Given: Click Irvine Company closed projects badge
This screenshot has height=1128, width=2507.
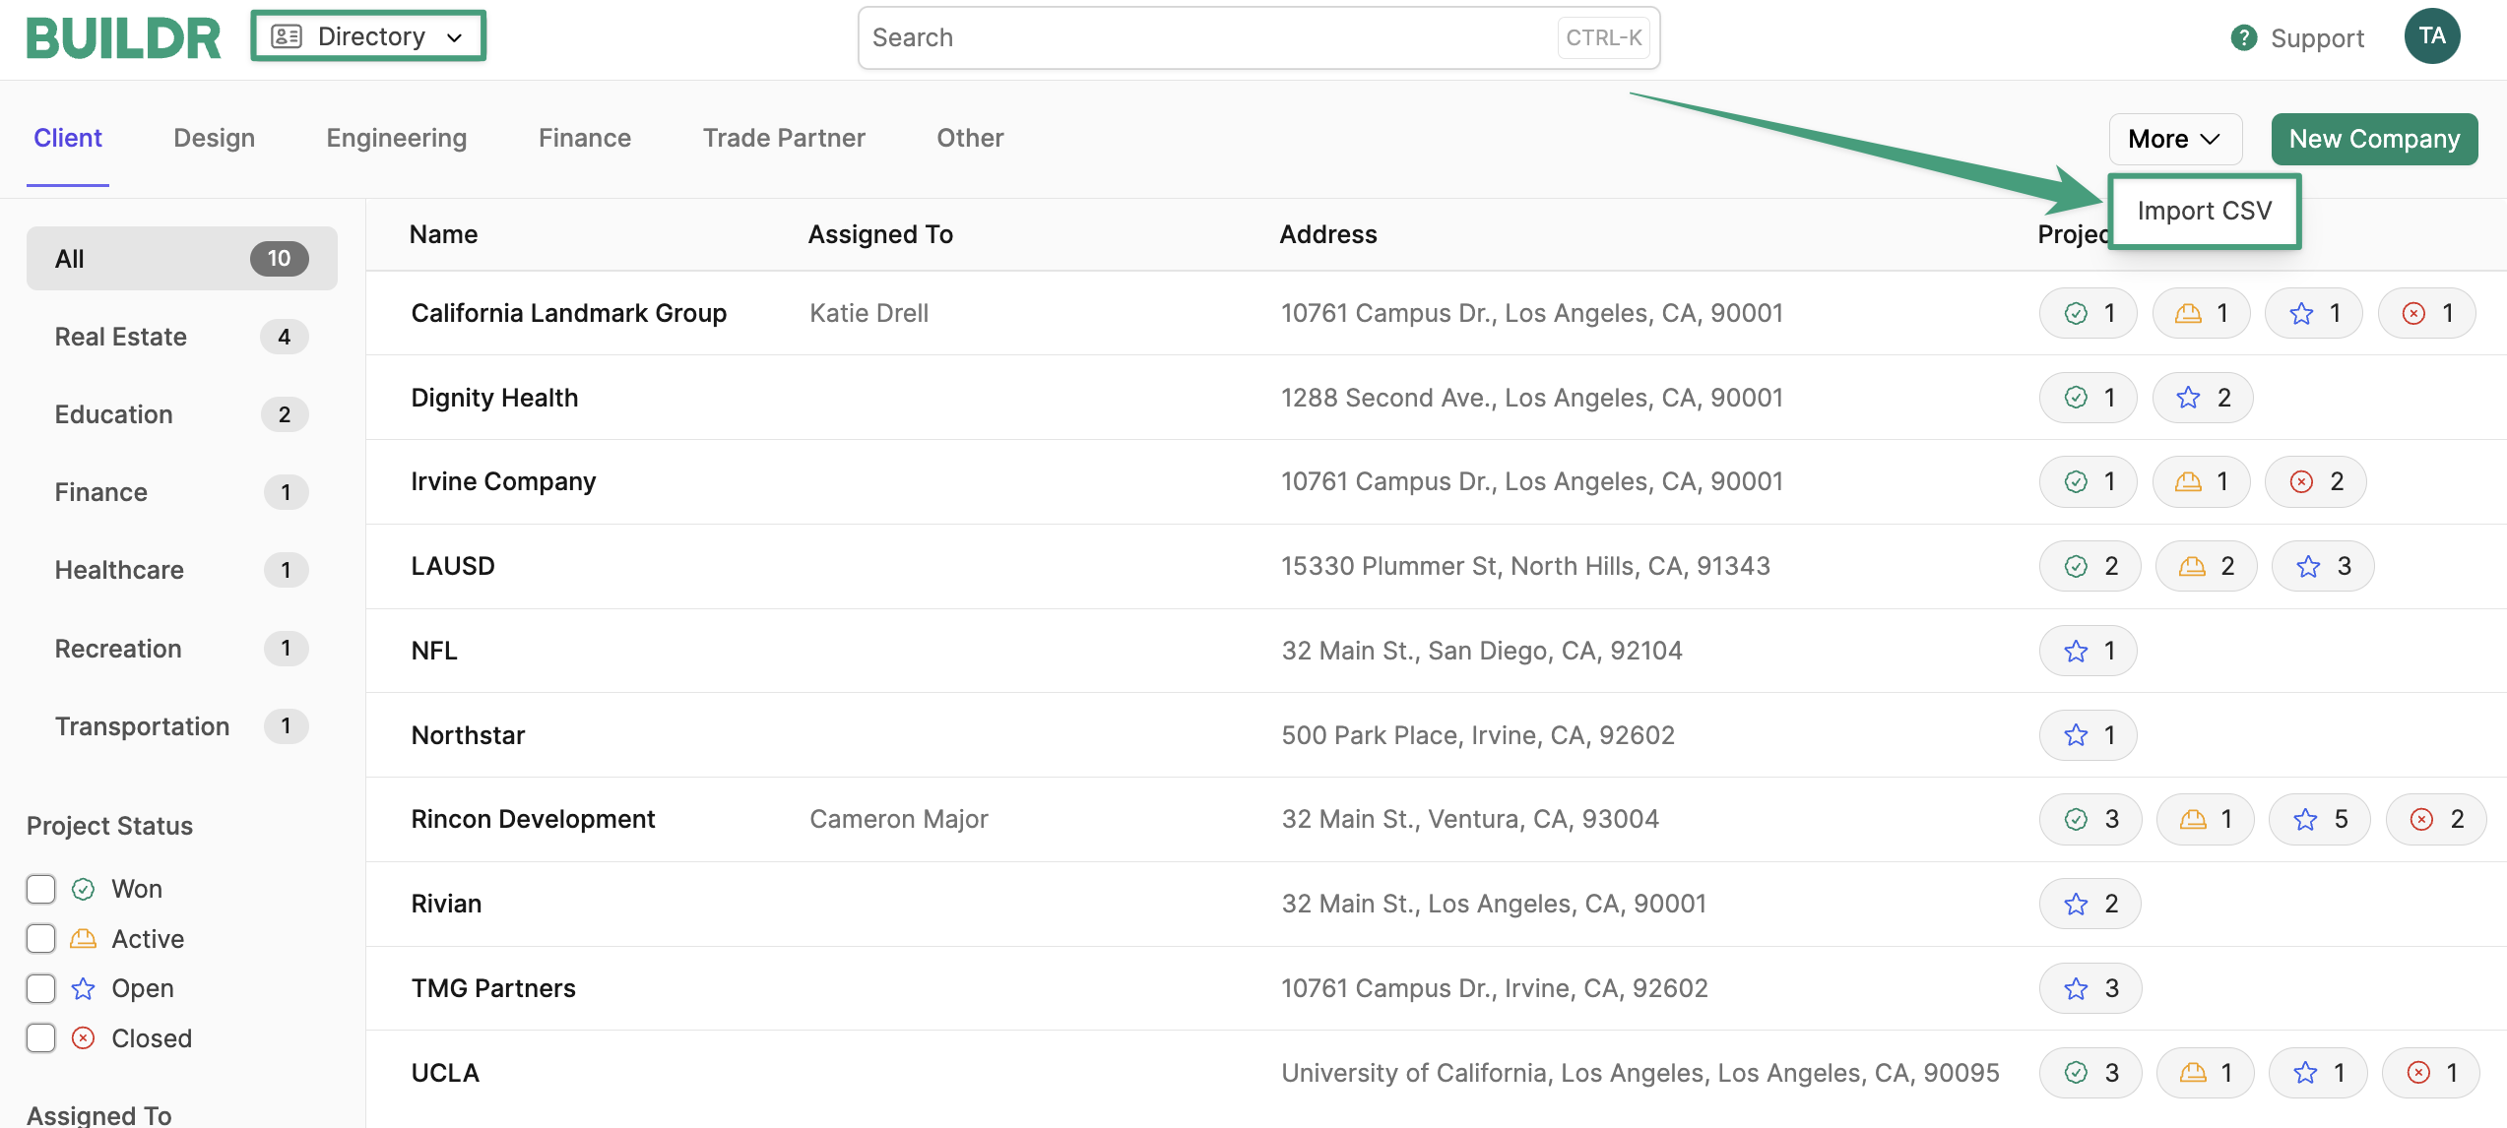Looking at the screenshot, I should [2315, 481].
